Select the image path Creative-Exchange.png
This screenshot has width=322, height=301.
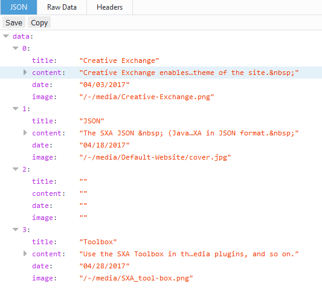click(147, 97)
